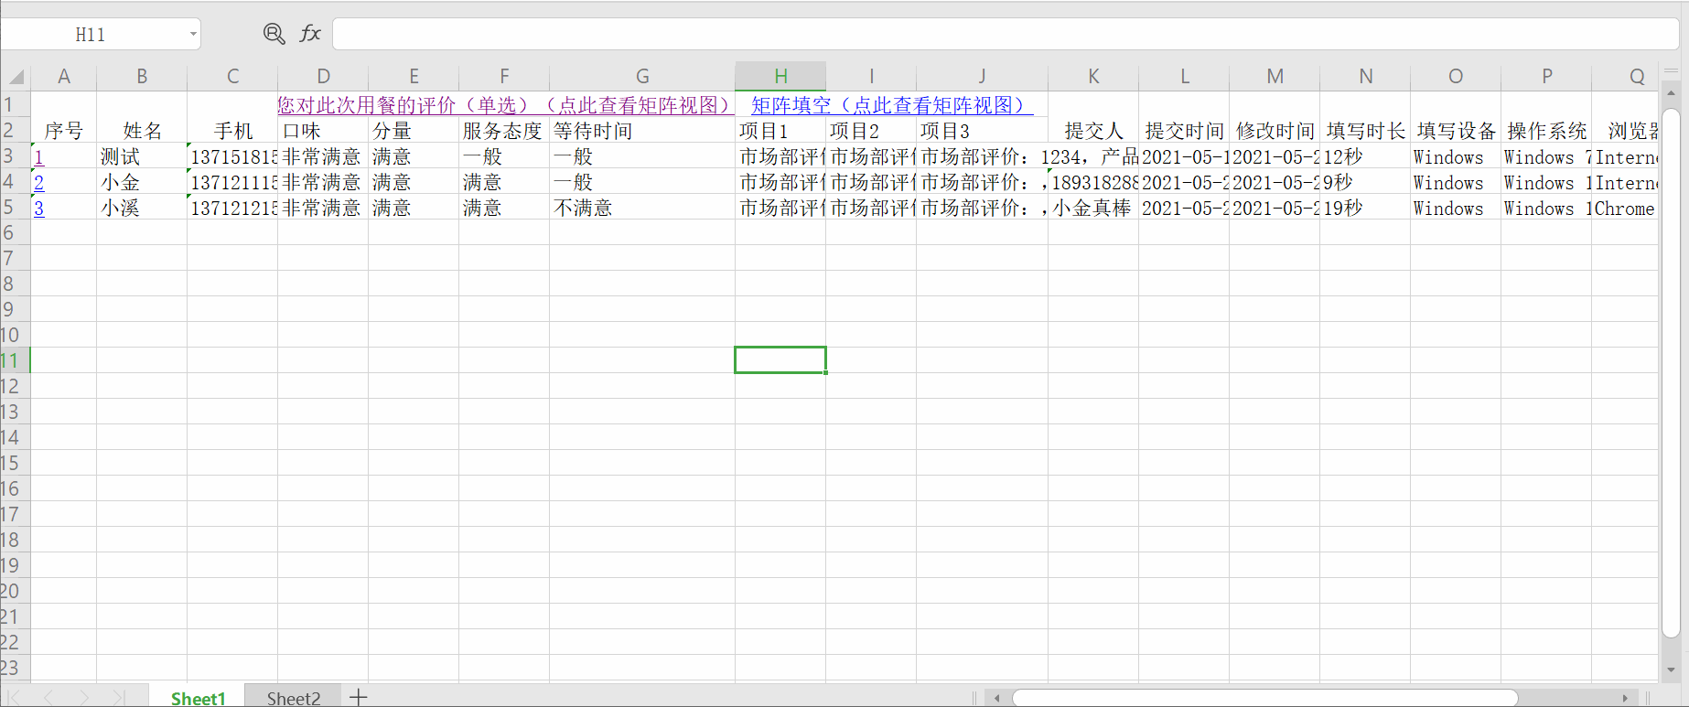
Task: Expand the Name Box dropdown arrow
Action: click(x=193, y=35)
